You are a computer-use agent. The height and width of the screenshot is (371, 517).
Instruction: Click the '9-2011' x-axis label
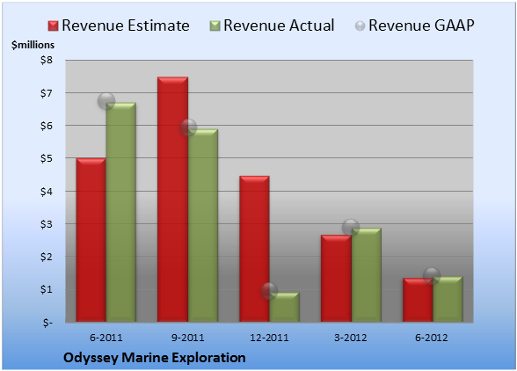pos(188,338)
